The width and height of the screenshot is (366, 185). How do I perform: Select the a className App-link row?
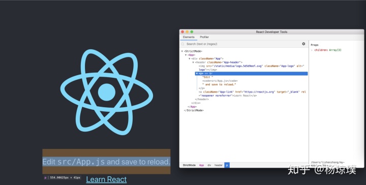(252, 94)
